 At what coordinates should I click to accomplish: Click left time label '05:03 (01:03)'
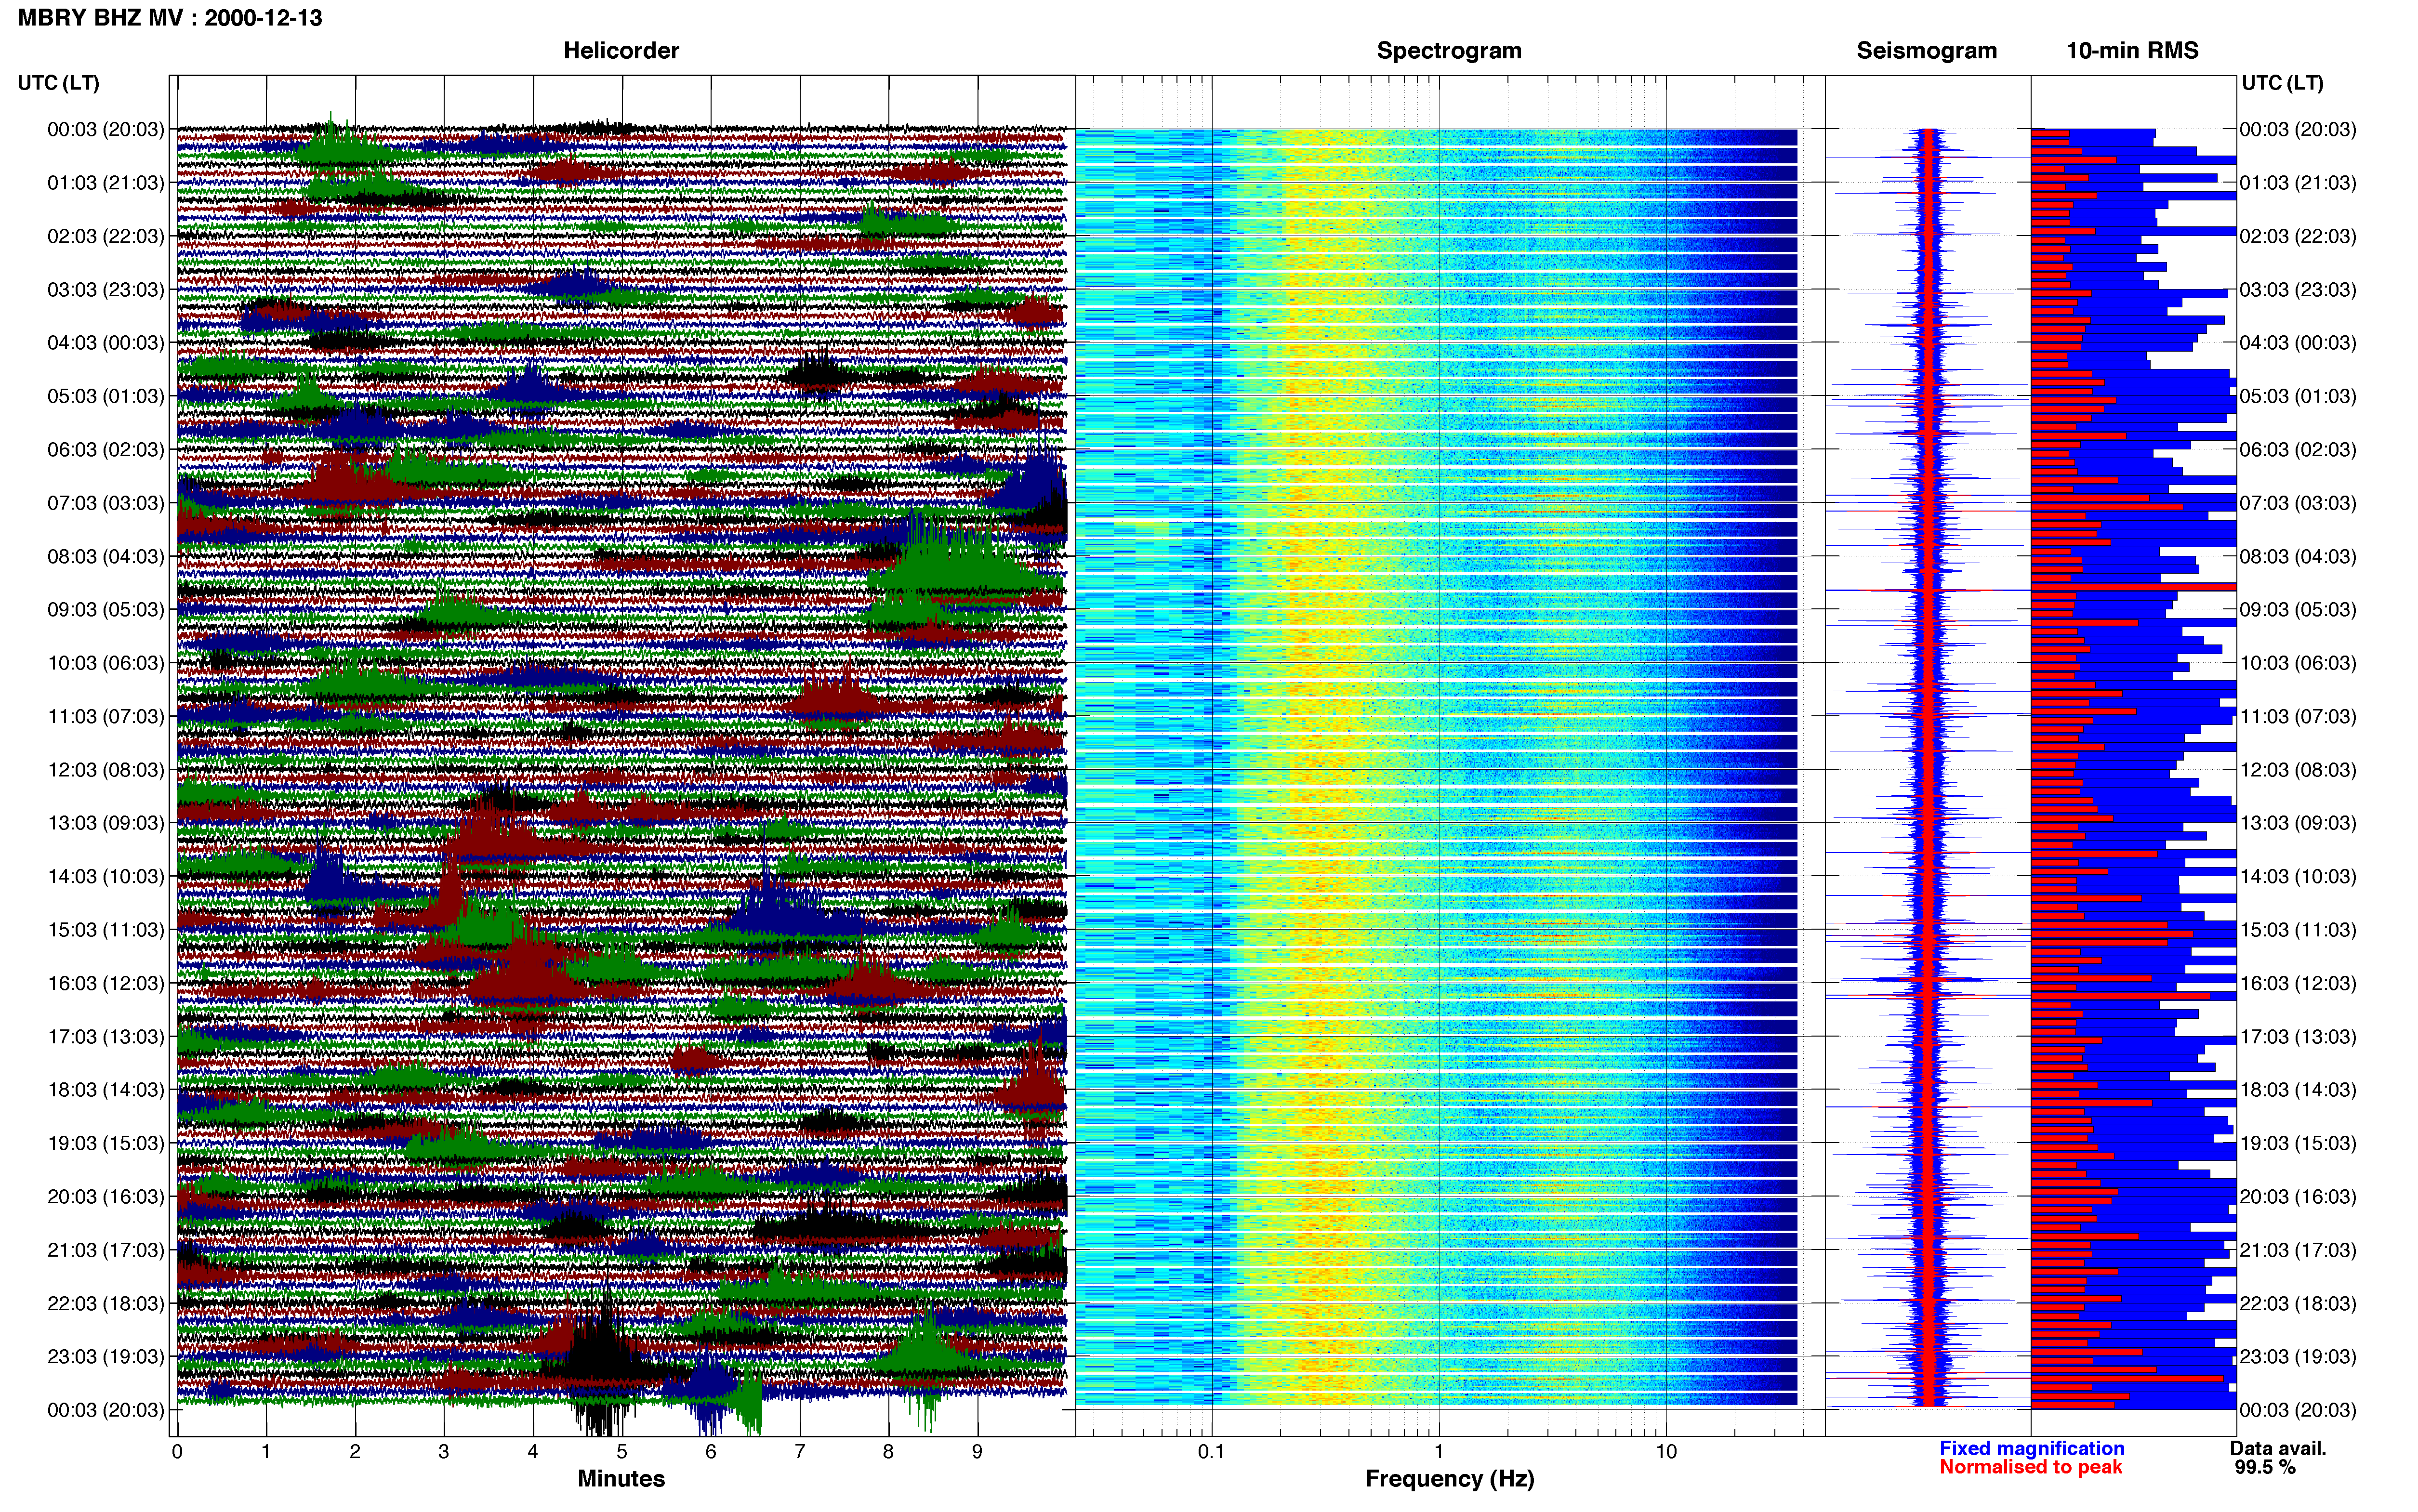click(105, 396)
